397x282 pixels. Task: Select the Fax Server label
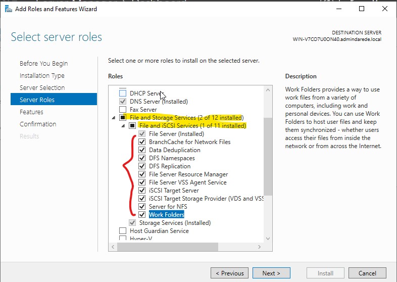pos(143,110)
